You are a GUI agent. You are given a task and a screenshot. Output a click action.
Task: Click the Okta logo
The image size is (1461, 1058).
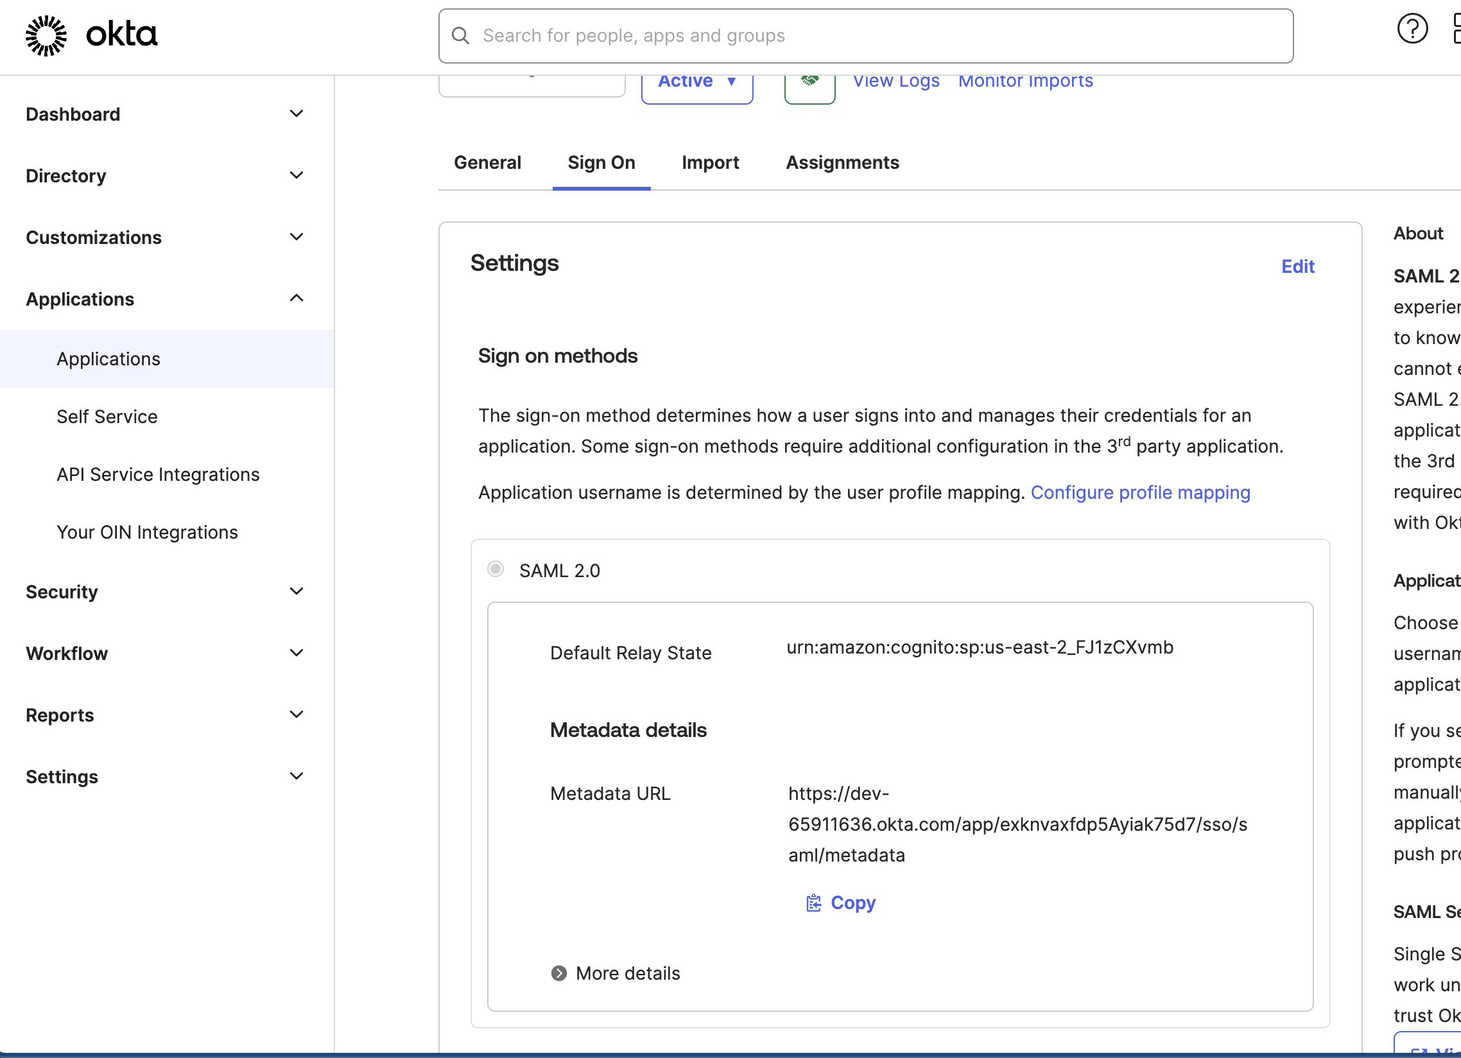[90, 35]
